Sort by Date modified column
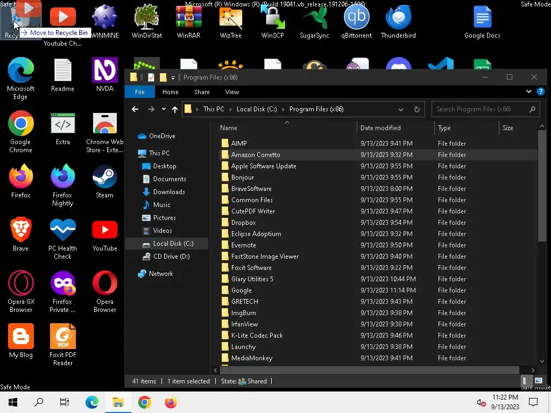The height and width of the screenshot is (413, 551). point(395,128)
